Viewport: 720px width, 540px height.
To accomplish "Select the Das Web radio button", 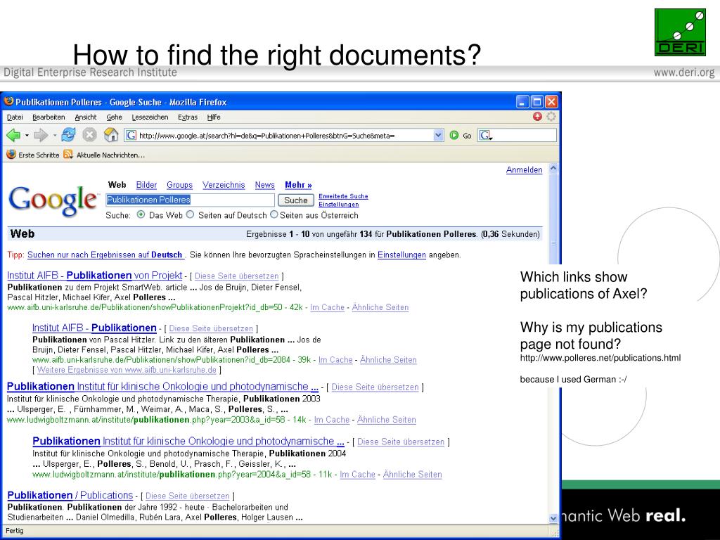I will 141,214.
